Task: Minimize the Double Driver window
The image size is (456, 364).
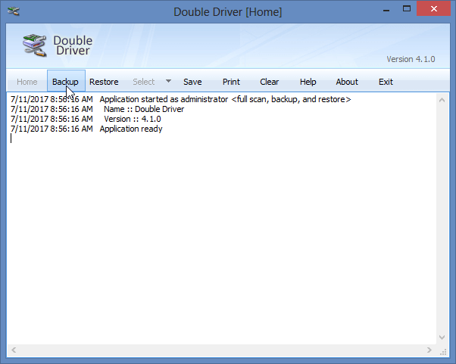Action: tap(386, 9)
